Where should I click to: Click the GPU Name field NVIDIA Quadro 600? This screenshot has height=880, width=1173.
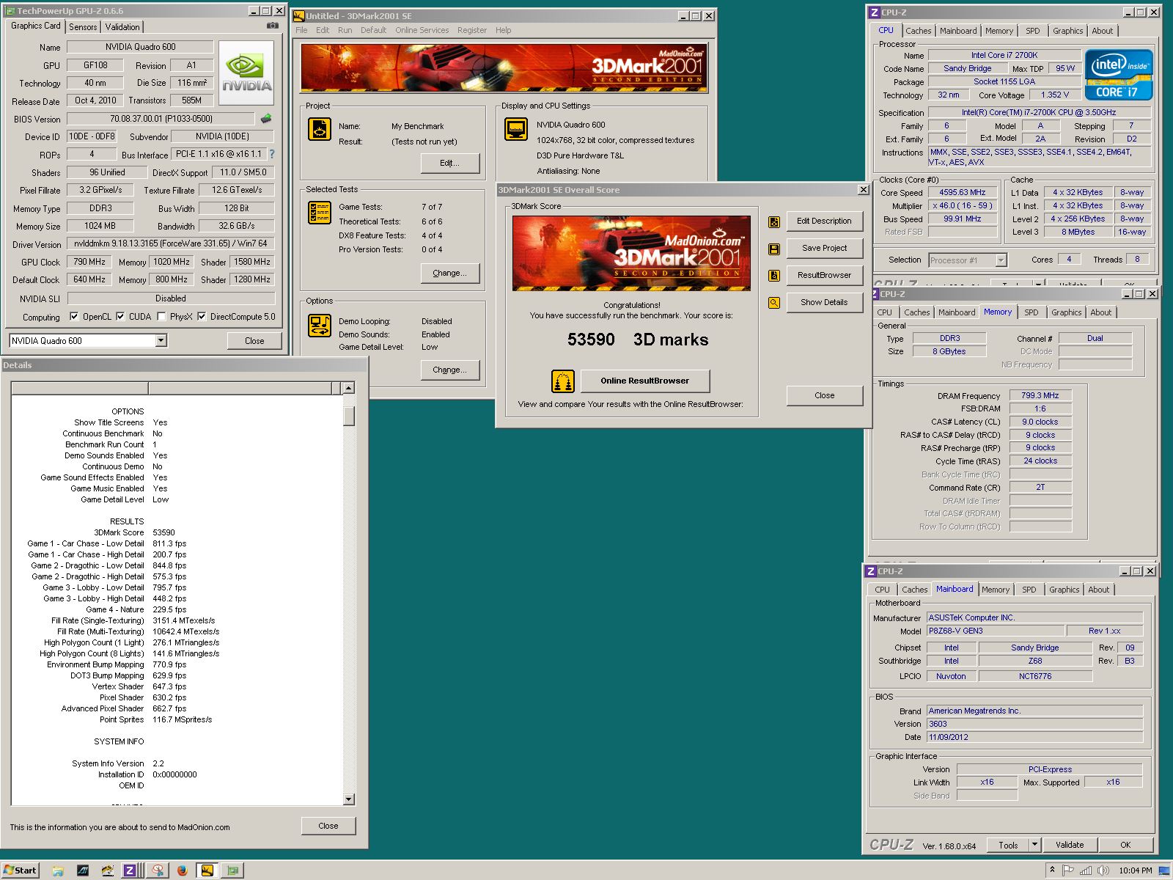coord(140,47)
